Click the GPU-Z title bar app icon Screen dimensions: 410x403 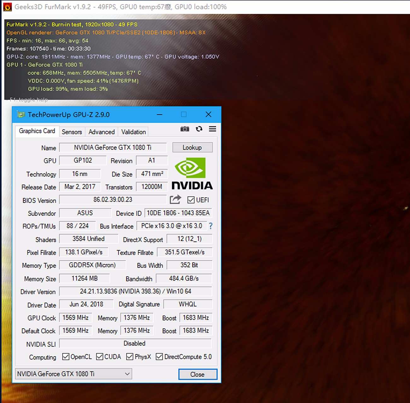[x=21, y=114]
